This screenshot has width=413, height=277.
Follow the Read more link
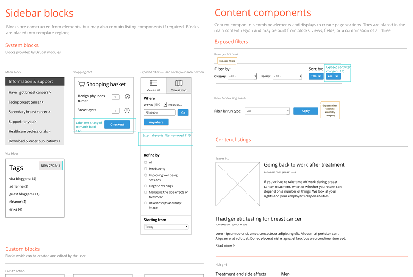[225, 245]
